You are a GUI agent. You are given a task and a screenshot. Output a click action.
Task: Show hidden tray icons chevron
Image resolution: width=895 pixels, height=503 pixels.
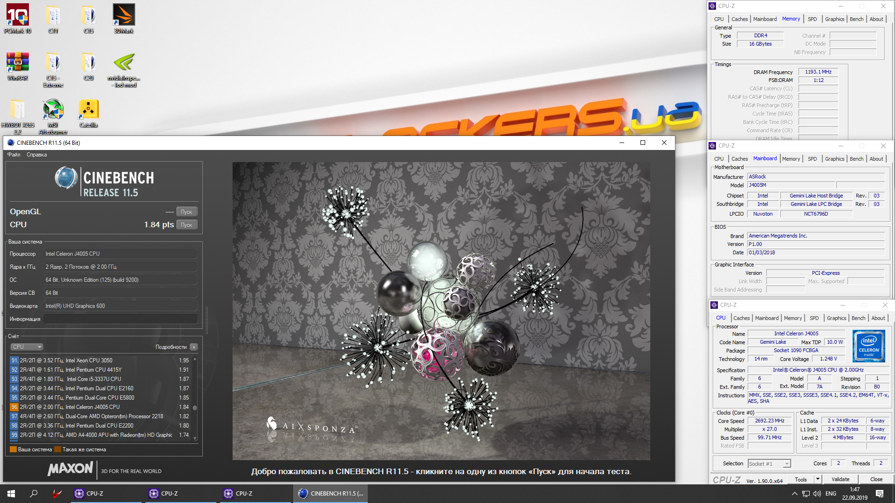pos(794,494)
